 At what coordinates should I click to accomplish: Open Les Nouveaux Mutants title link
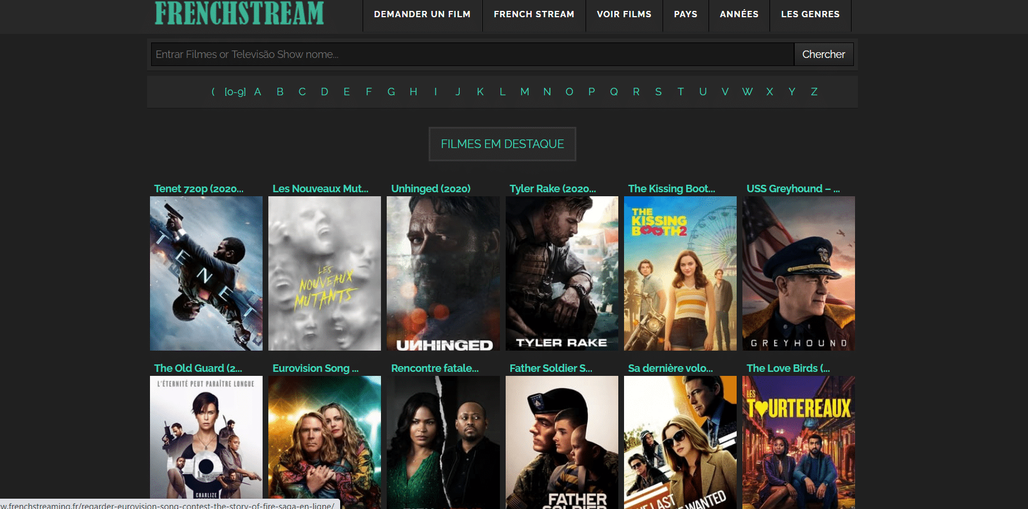tap(320, 189)
